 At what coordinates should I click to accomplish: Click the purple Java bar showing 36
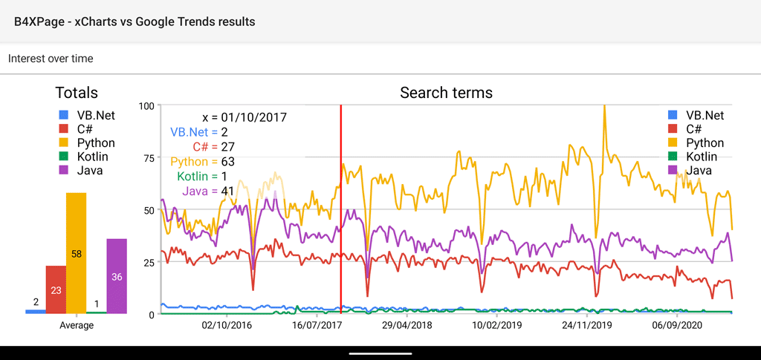point(117,276)
